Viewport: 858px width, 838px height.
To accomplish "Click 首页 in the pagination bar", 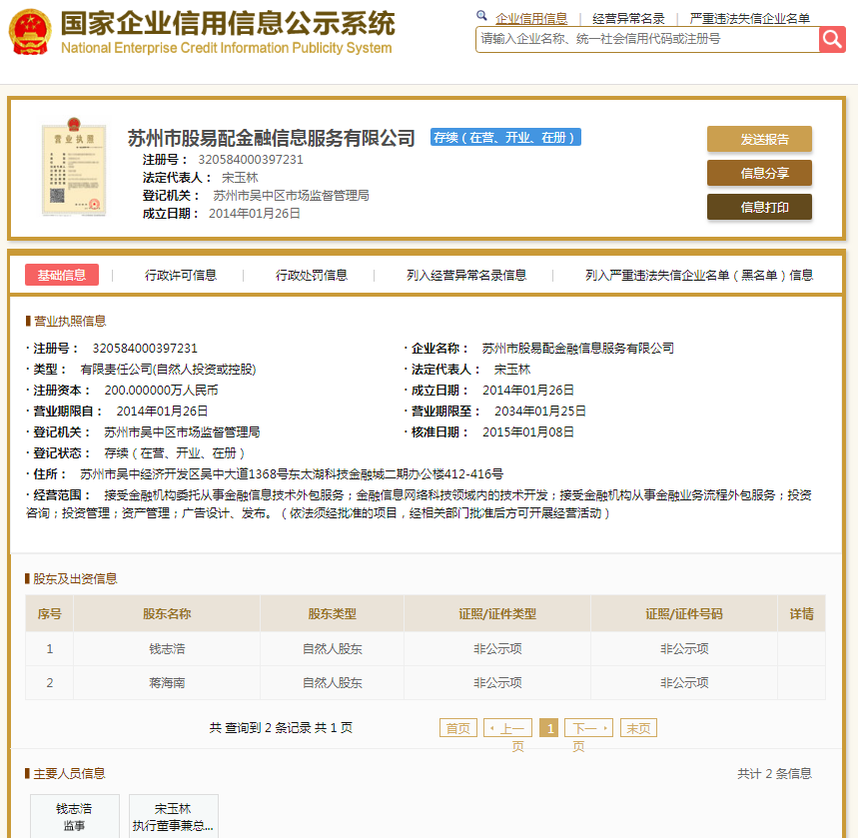I will point(457,727).
